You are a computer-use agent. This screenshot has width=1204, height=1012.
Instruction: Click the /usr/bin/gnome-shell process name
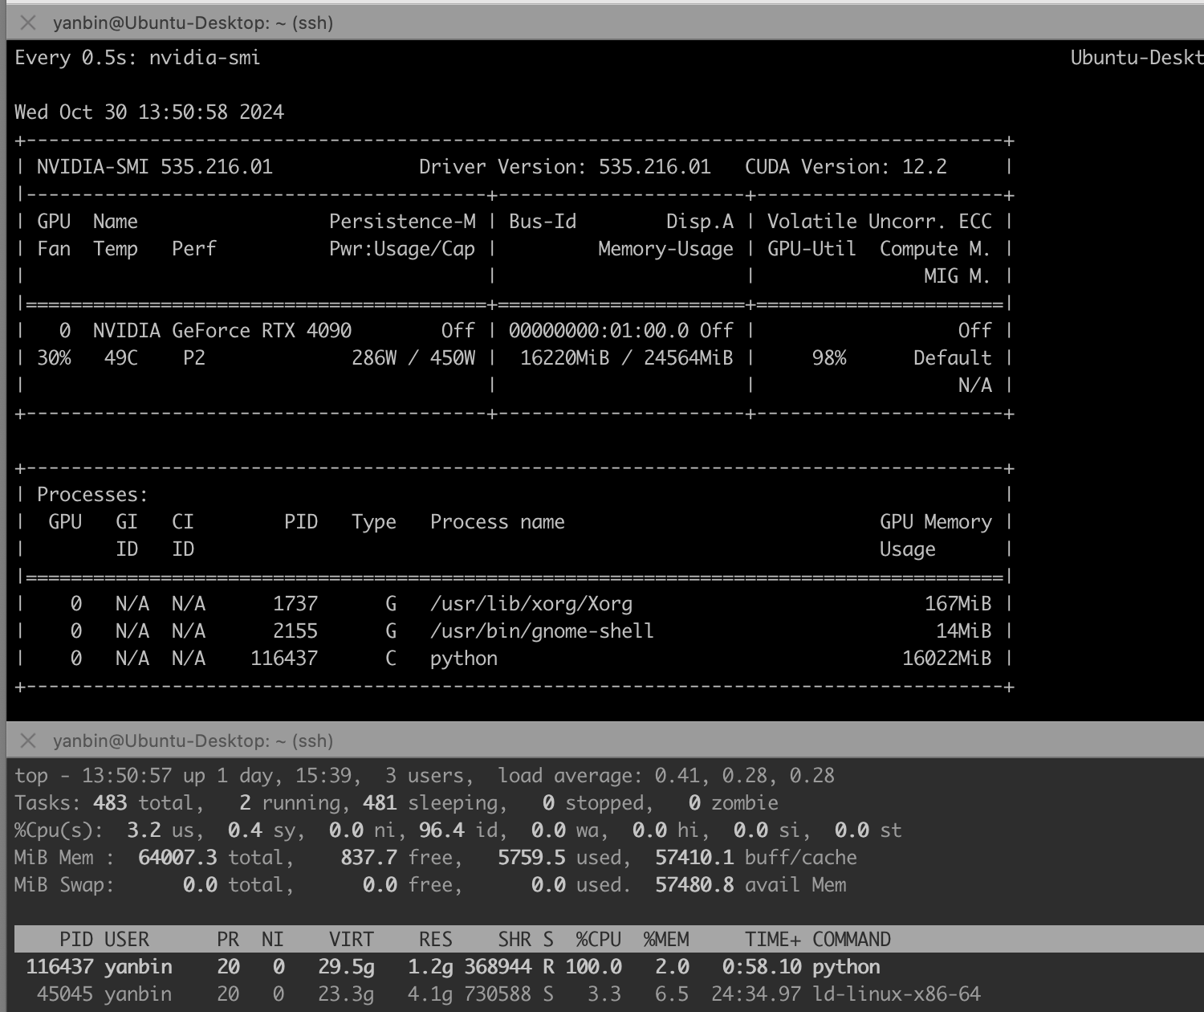click(542, 631)
